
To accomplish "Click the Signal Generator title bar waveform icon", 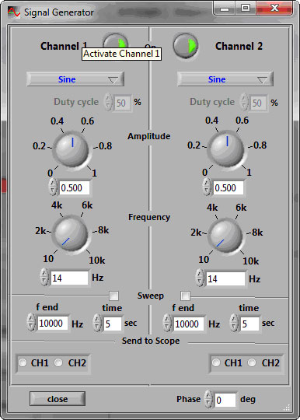I will click(x=14, y=12).
